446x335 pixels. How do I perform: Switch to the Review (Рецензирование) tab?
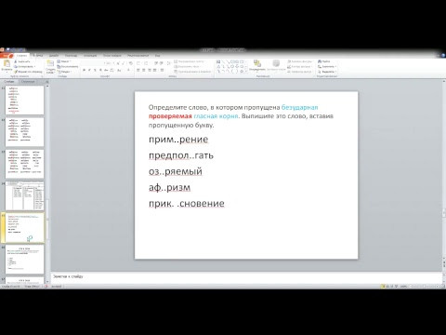pos(138,56)
